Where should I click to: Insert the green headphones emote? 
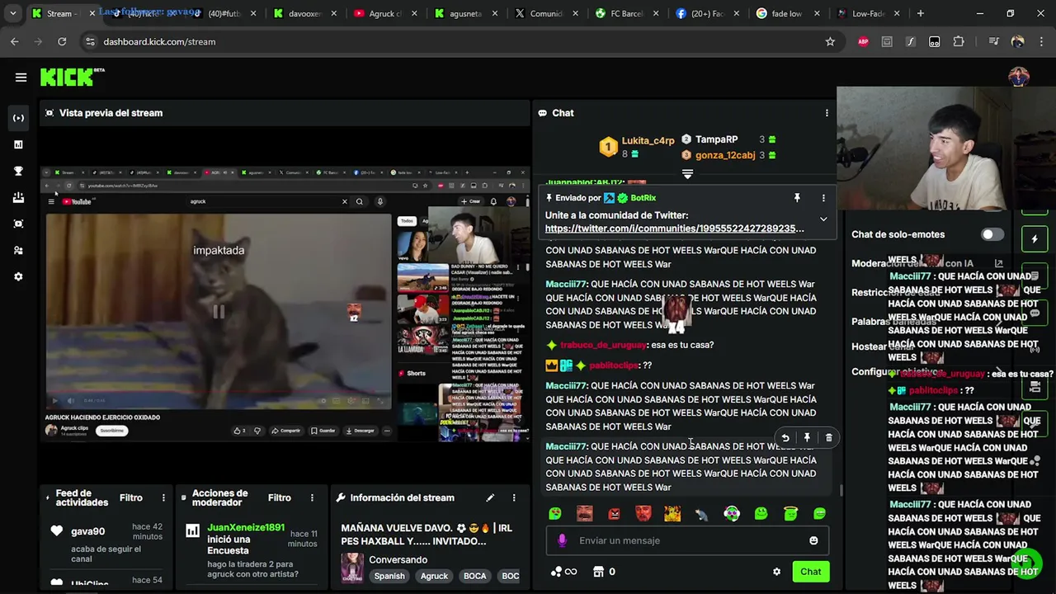pos(732,514)
